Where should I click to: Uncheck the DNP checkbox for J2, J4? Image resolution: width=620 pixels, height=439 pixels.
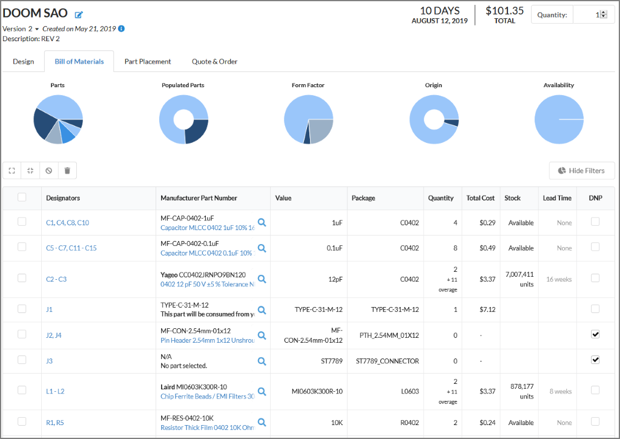[595, 334]
